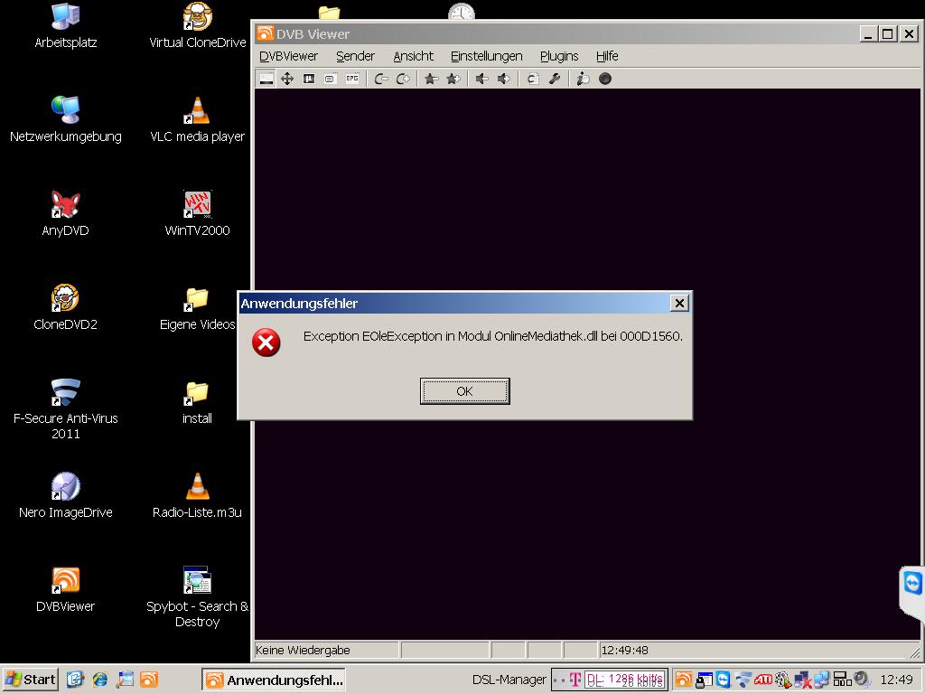Click the round record button icon
The image size is (925, 694).
tap(605, 79)
